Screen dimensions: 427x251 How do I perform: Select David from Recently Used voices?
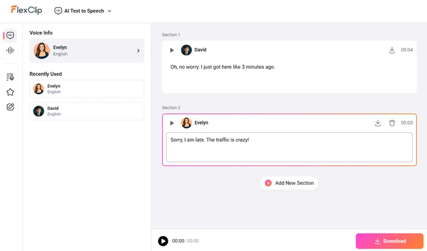(x=87, y=111)
